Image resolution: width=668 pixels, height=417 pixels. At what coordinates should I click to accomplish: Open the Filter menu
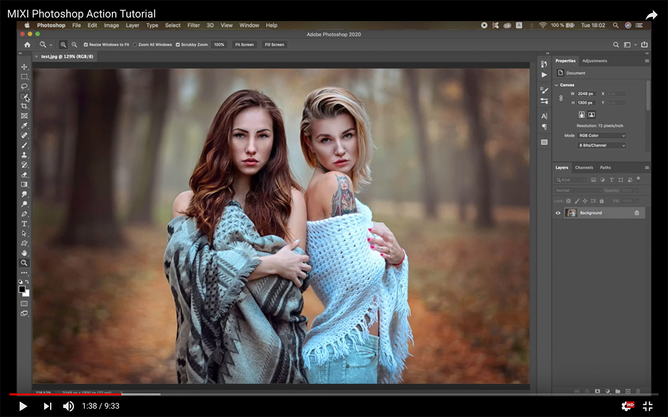pyautogui.click(x=194, y=25)
